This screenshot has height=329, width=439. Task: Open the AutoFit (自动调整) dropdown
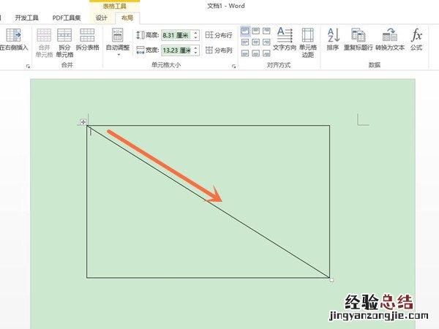point(118,42)
